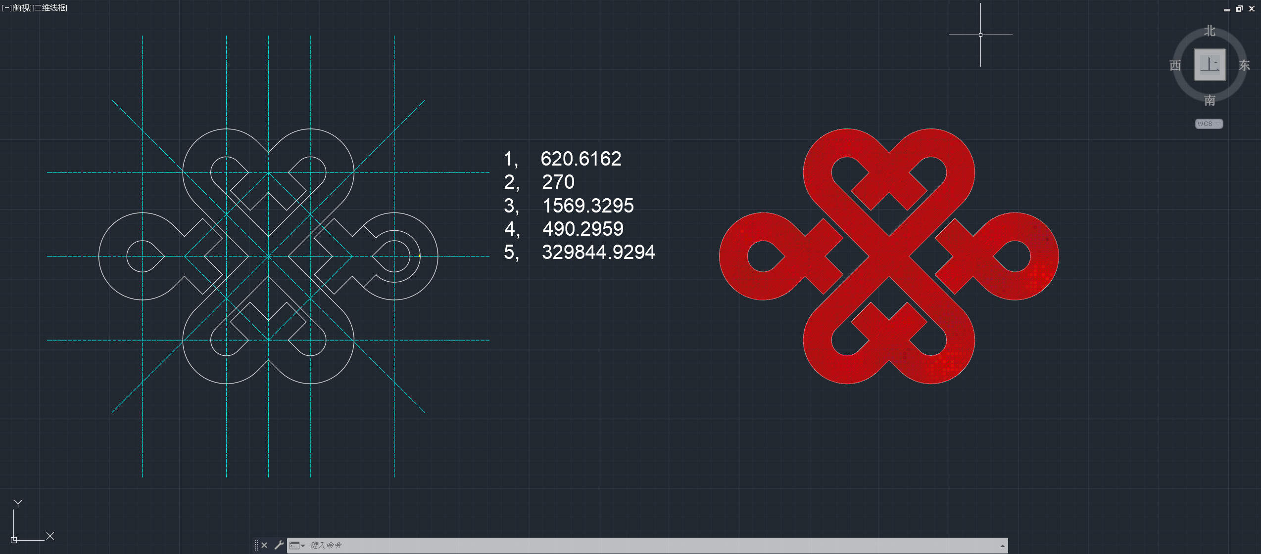
Task: Select the text 490.2959
Action: tap(583, 229)
